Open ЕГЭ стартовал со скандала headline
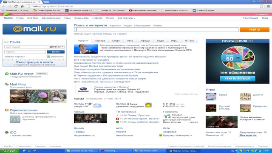 pos(92,60)
